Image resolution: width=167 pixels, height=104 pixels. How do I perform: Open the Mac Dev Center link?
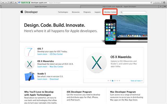tap(56, 67)
